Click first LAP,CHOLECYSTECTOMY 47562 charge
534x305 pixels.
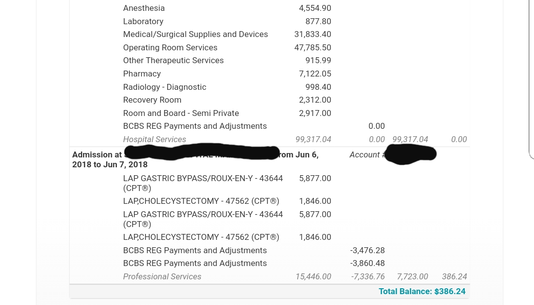(269, 201)
